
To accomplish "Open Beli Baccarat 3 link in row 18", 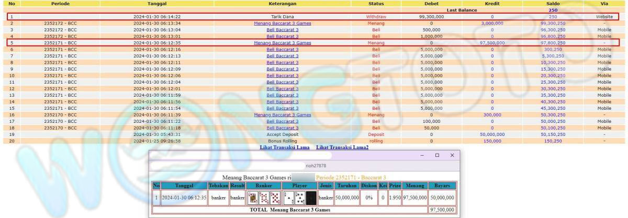I will (282, 128).
